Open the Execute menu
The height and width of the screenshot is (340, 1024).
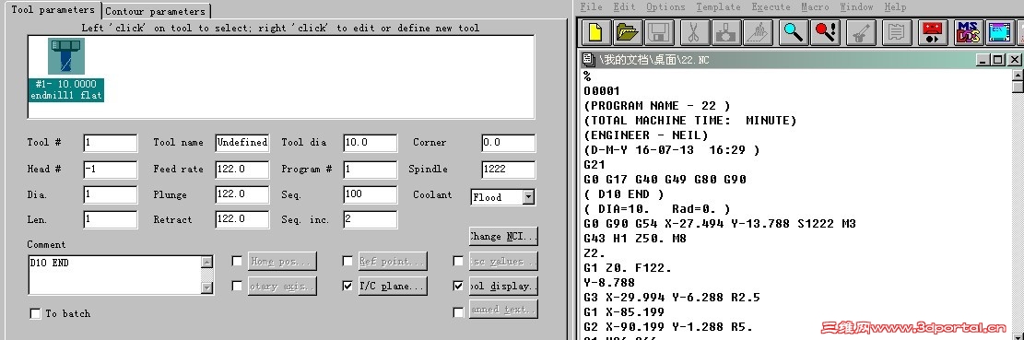pos(771,7)
